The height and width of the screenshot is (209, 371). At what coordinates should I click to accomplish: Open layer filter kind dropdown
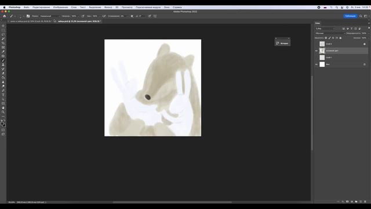[326, 28]
